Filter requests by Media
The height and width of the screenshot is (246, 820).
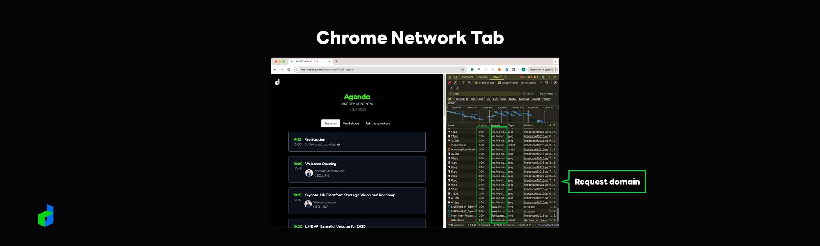tap(512, 99)
